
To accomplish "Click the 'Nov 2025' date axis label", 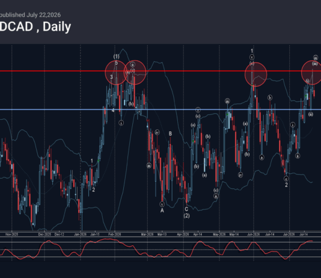I will (11, 234).
